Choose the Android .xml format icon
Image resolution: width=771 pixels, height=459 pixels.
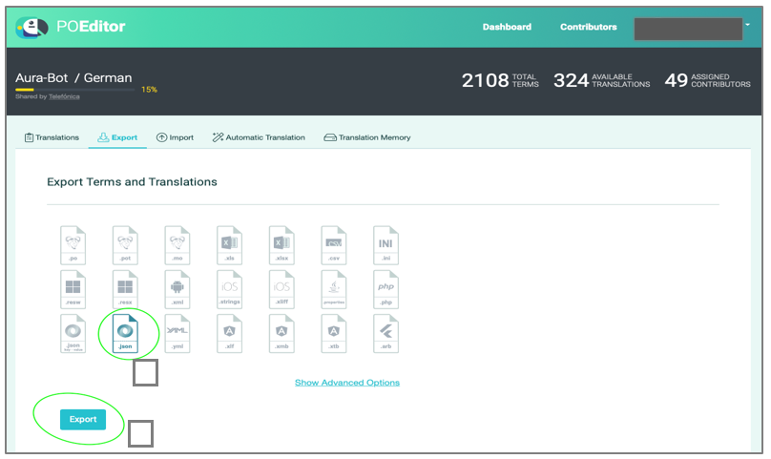(177, 289)
